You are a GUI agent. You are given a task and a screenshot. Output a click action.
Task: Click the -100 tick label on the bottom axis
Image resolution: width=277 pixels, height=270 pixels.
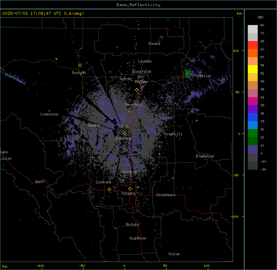[x=40, y=266]
